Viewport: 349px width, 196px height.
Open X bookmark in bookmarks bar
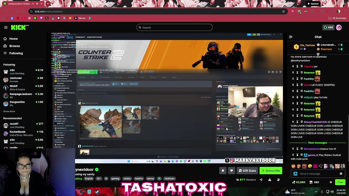click(x=47, y=18)
